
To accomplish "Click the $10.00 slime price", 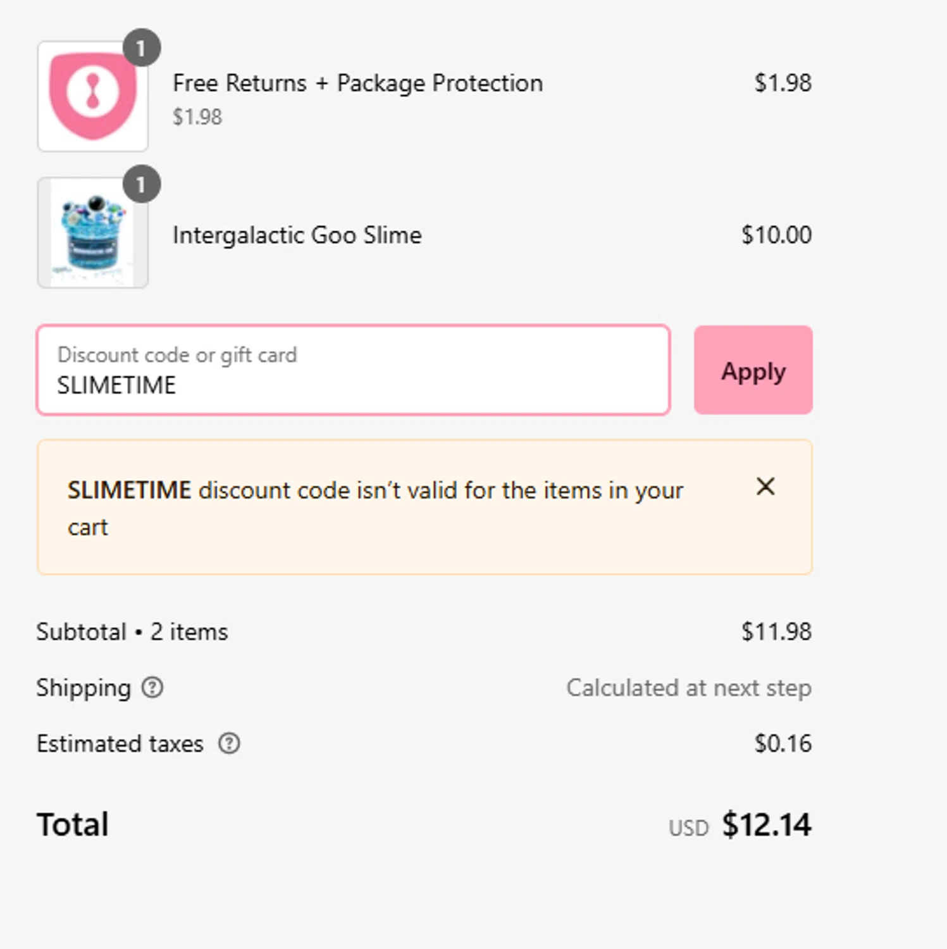I will 776,235.
